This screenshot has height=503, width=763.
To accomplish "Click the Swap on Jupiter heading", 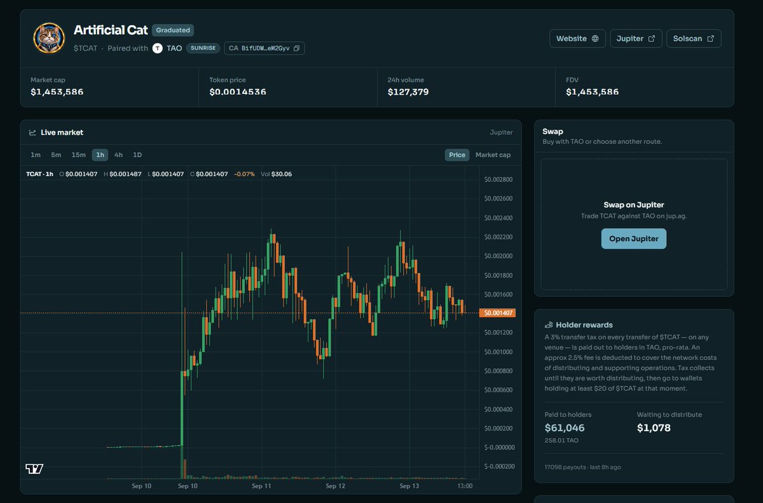I will click(x=634, y=205).
